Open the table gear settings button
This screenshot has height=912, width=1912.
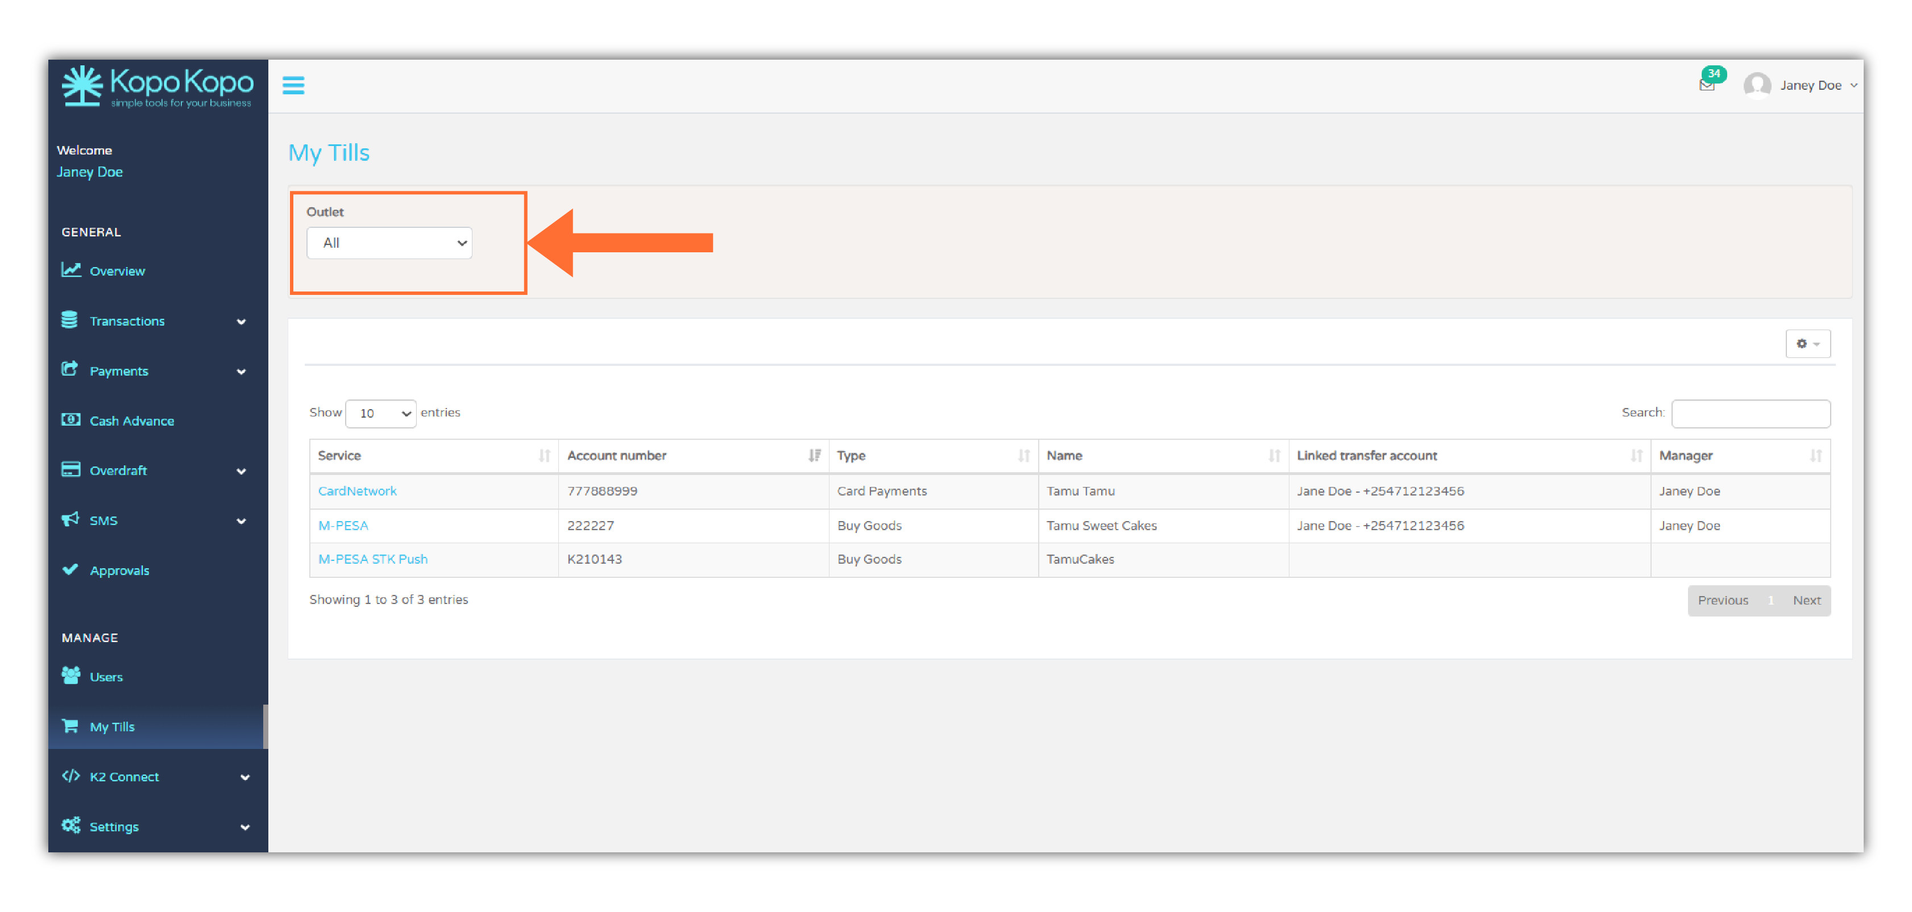[x=1807, y=344]
